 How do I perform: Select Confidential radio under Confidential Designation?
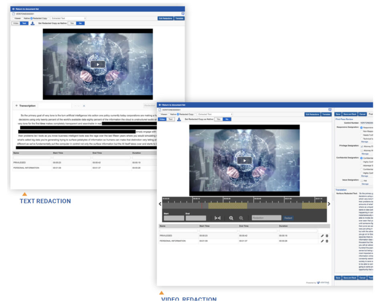click(361, 158)
